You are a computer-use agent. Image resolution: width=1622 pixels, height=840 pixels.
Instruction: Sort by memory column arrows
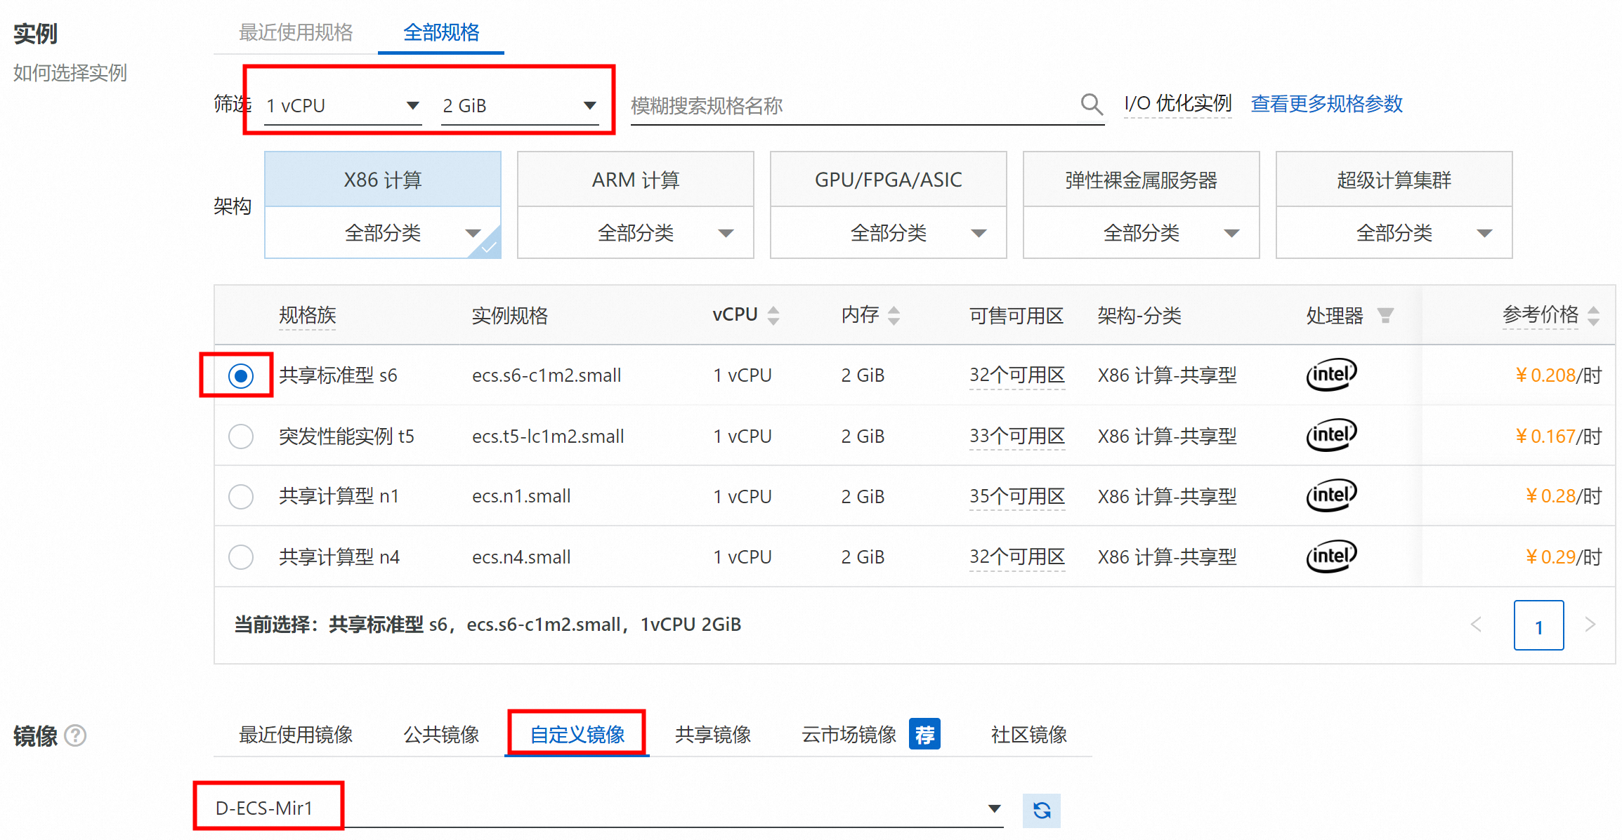click(x=894, y=315)
